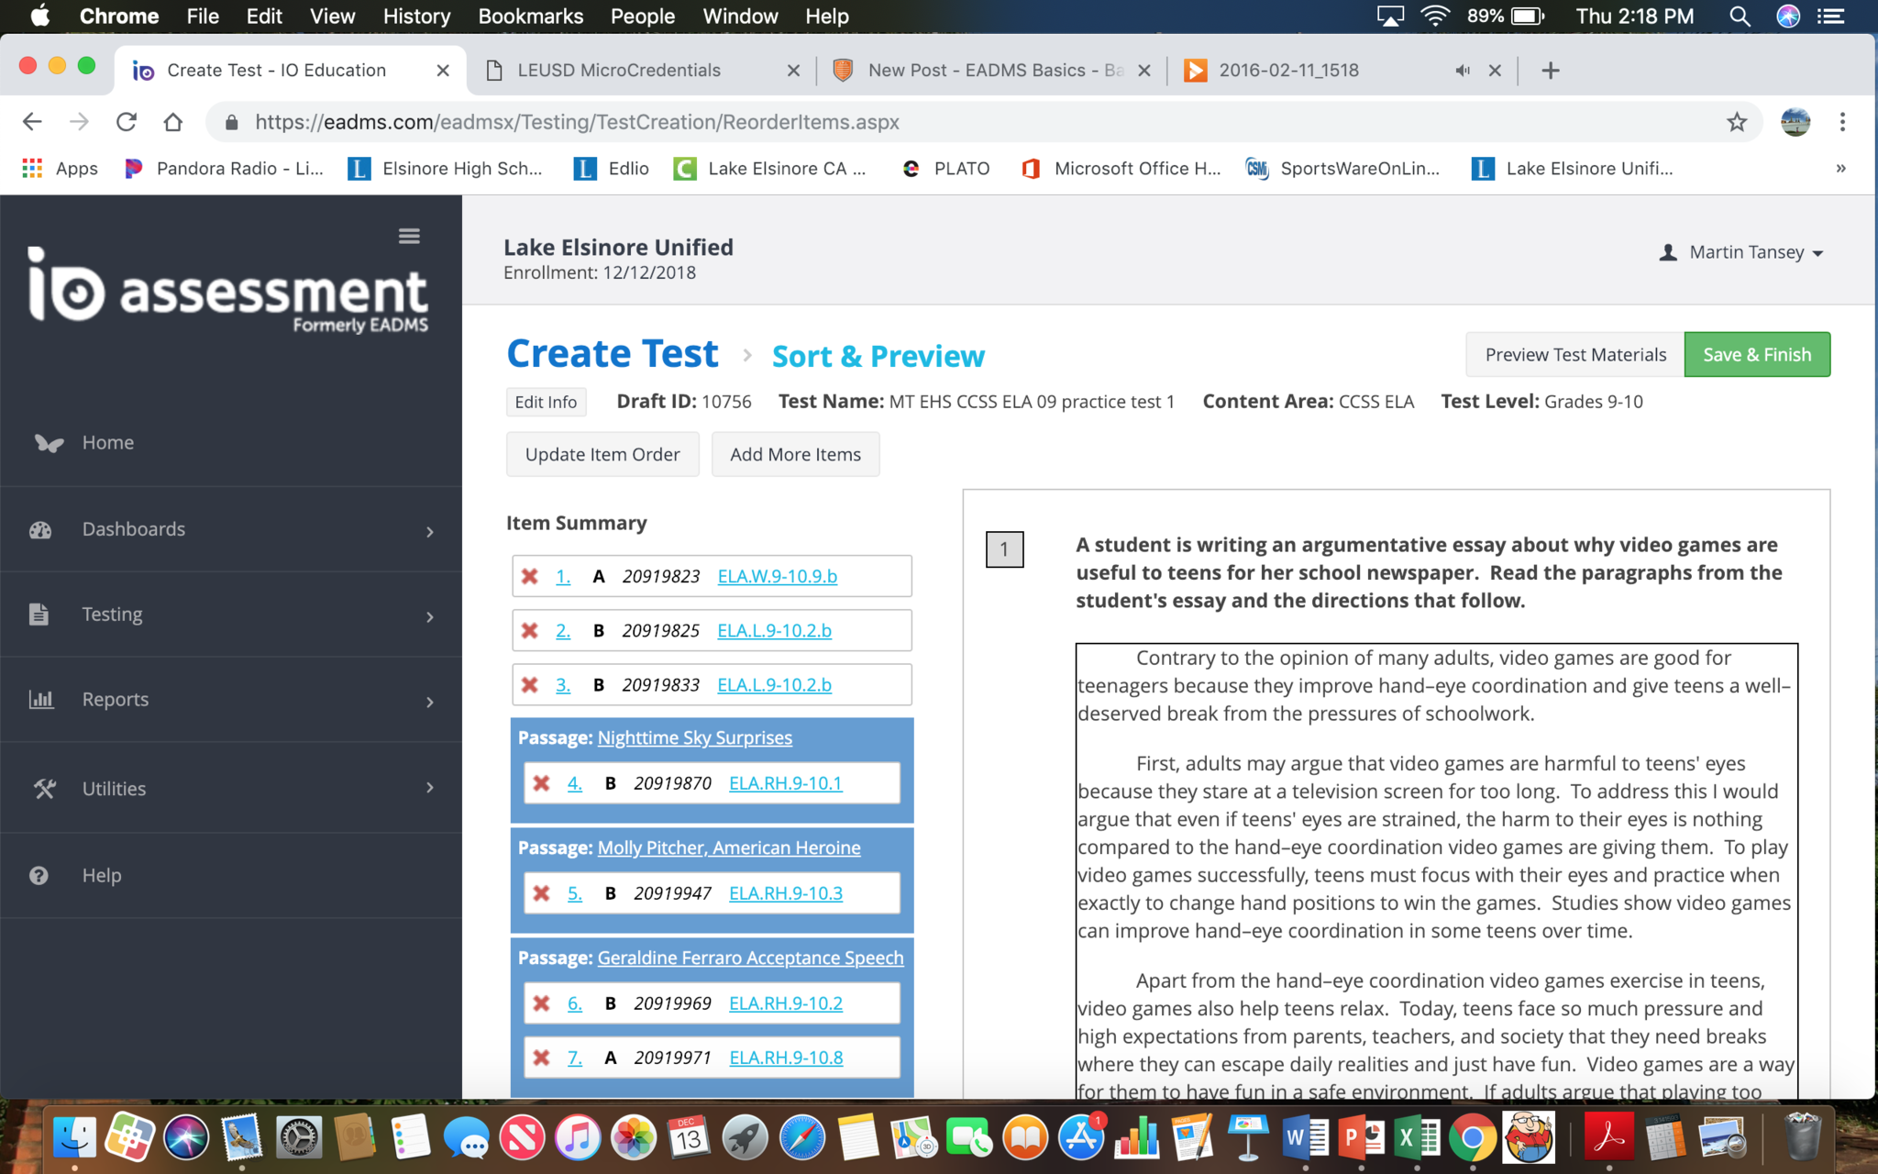Image resolution: width=1878 pixels, height=1174 pixels.
Task: Click the hamburger menu icon in the sidebar
Action: coord(409,236)
